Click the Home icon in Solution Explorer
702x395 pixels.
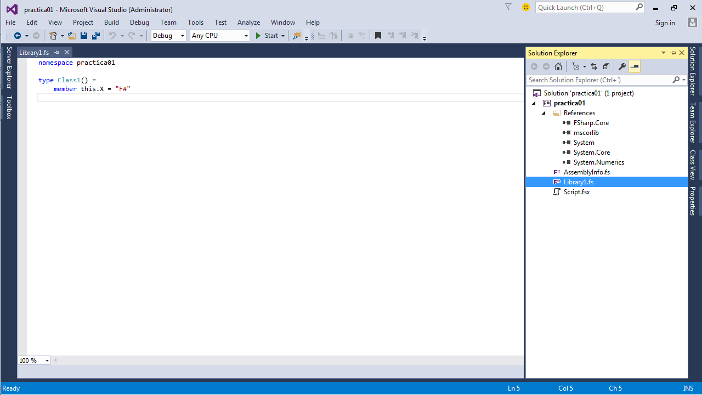pos(558,66)
